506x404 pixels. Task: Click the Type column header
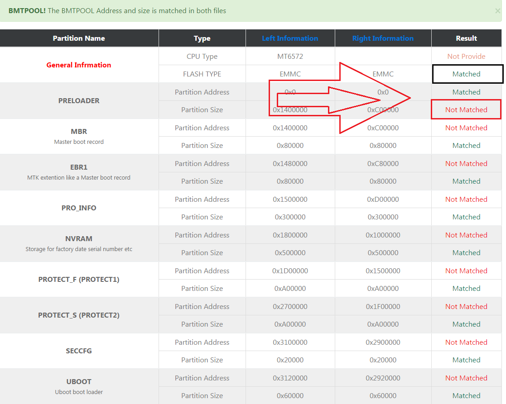pos(202,38)
